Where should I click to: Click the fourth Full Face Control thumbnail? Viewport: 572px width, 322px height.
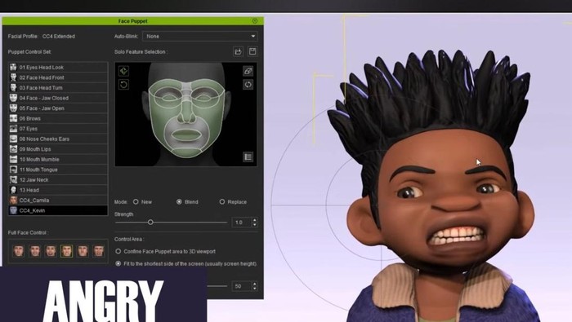[66, 251]
